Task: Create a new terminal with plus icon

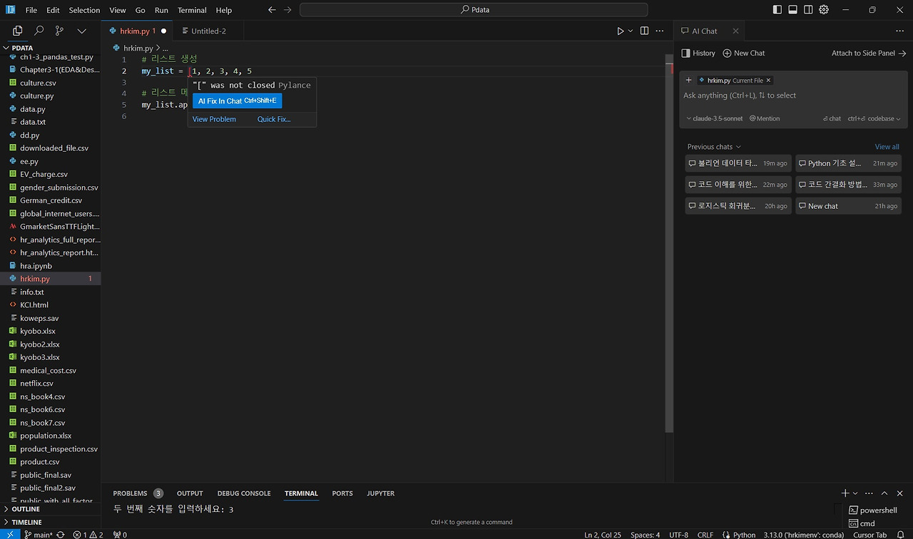Action: (845, 493)
